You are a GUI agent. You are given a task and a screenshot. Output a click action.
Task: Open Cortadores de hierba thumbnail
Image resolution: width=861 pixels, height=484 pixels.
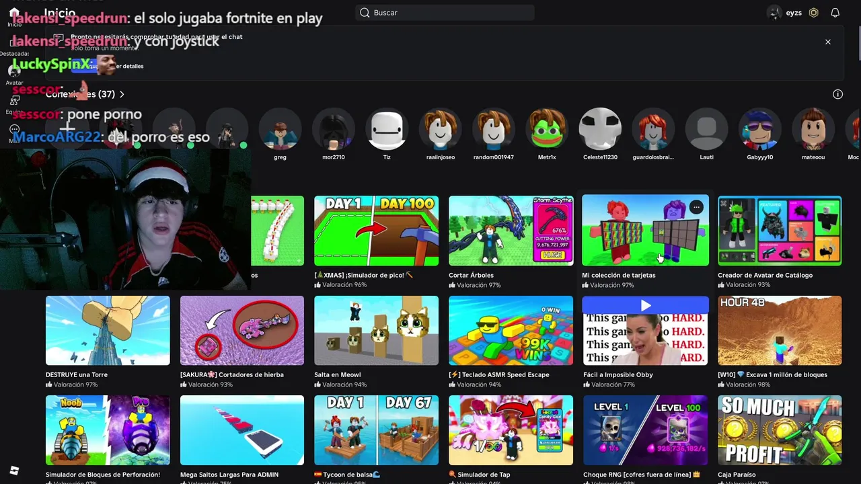tap(242, 331)
